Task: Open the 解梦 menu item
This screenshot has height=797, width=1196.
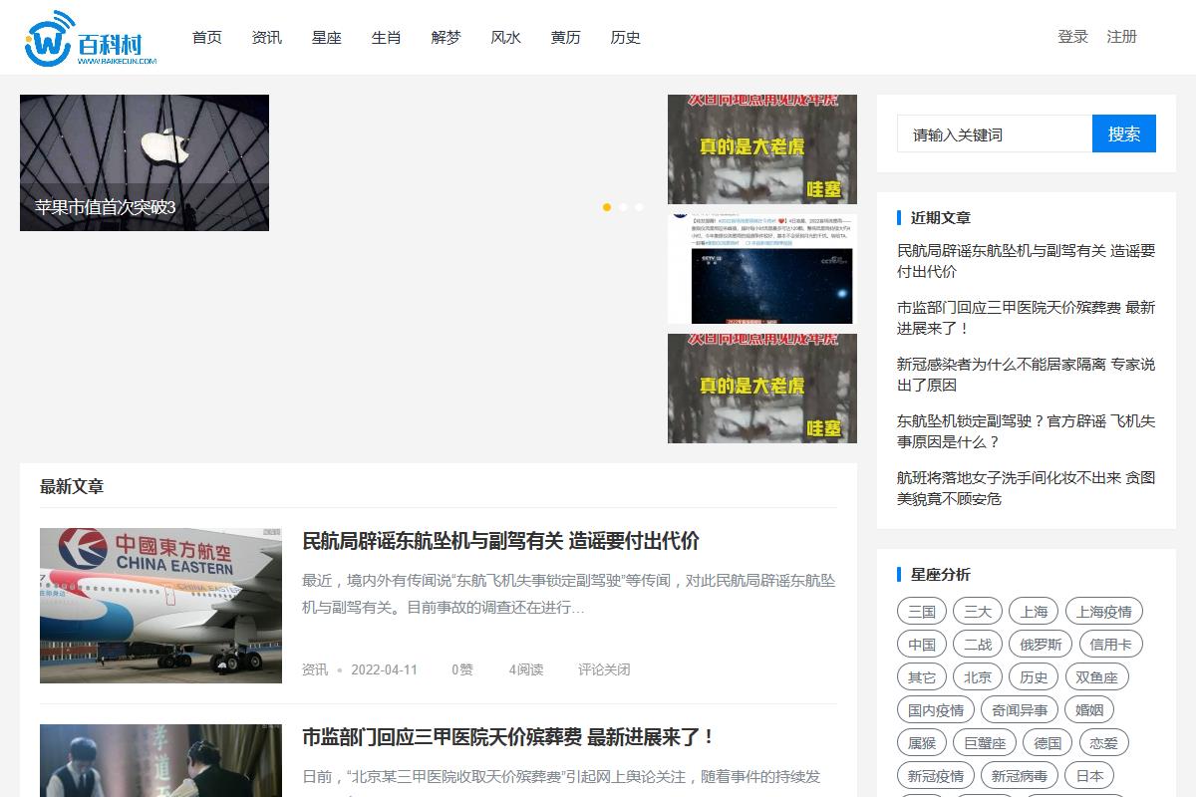Action: tap(447, 37)
